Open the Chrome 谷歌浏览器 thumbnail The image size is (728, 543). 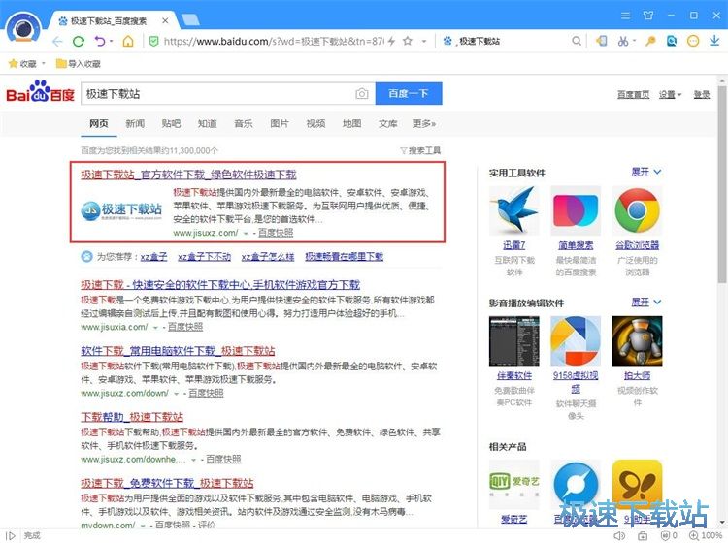tap(638, 210)
